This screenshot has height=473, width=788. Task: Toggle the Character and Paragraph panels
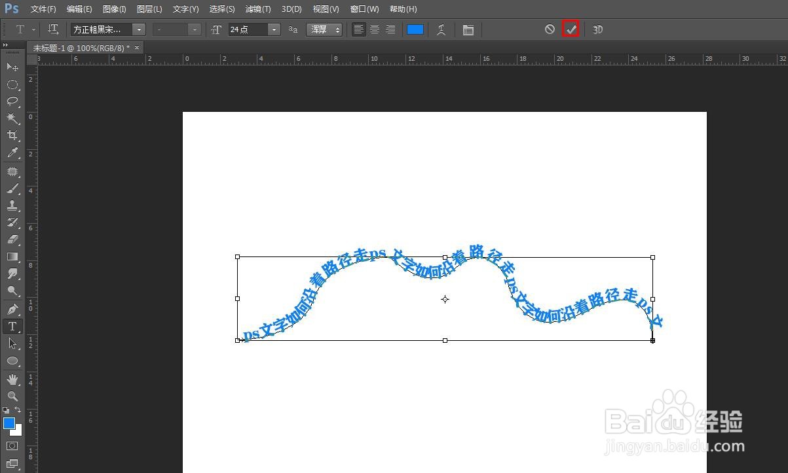coord(468,29)
